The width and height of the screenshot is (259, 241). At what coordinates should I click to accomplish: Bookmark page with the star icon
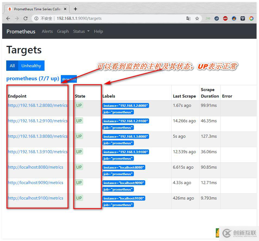point(197,18)
